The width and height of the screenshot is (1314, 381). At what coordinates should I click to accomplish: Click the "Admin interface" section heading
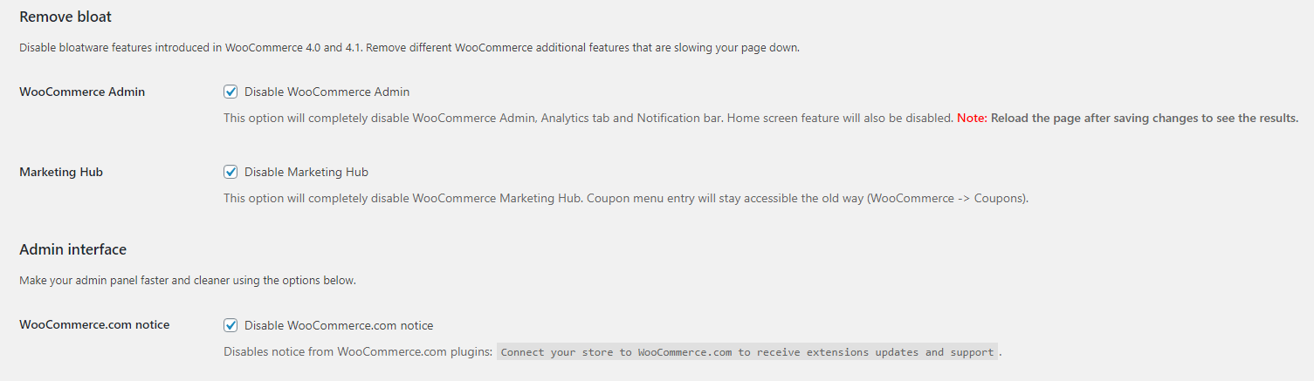73,249
